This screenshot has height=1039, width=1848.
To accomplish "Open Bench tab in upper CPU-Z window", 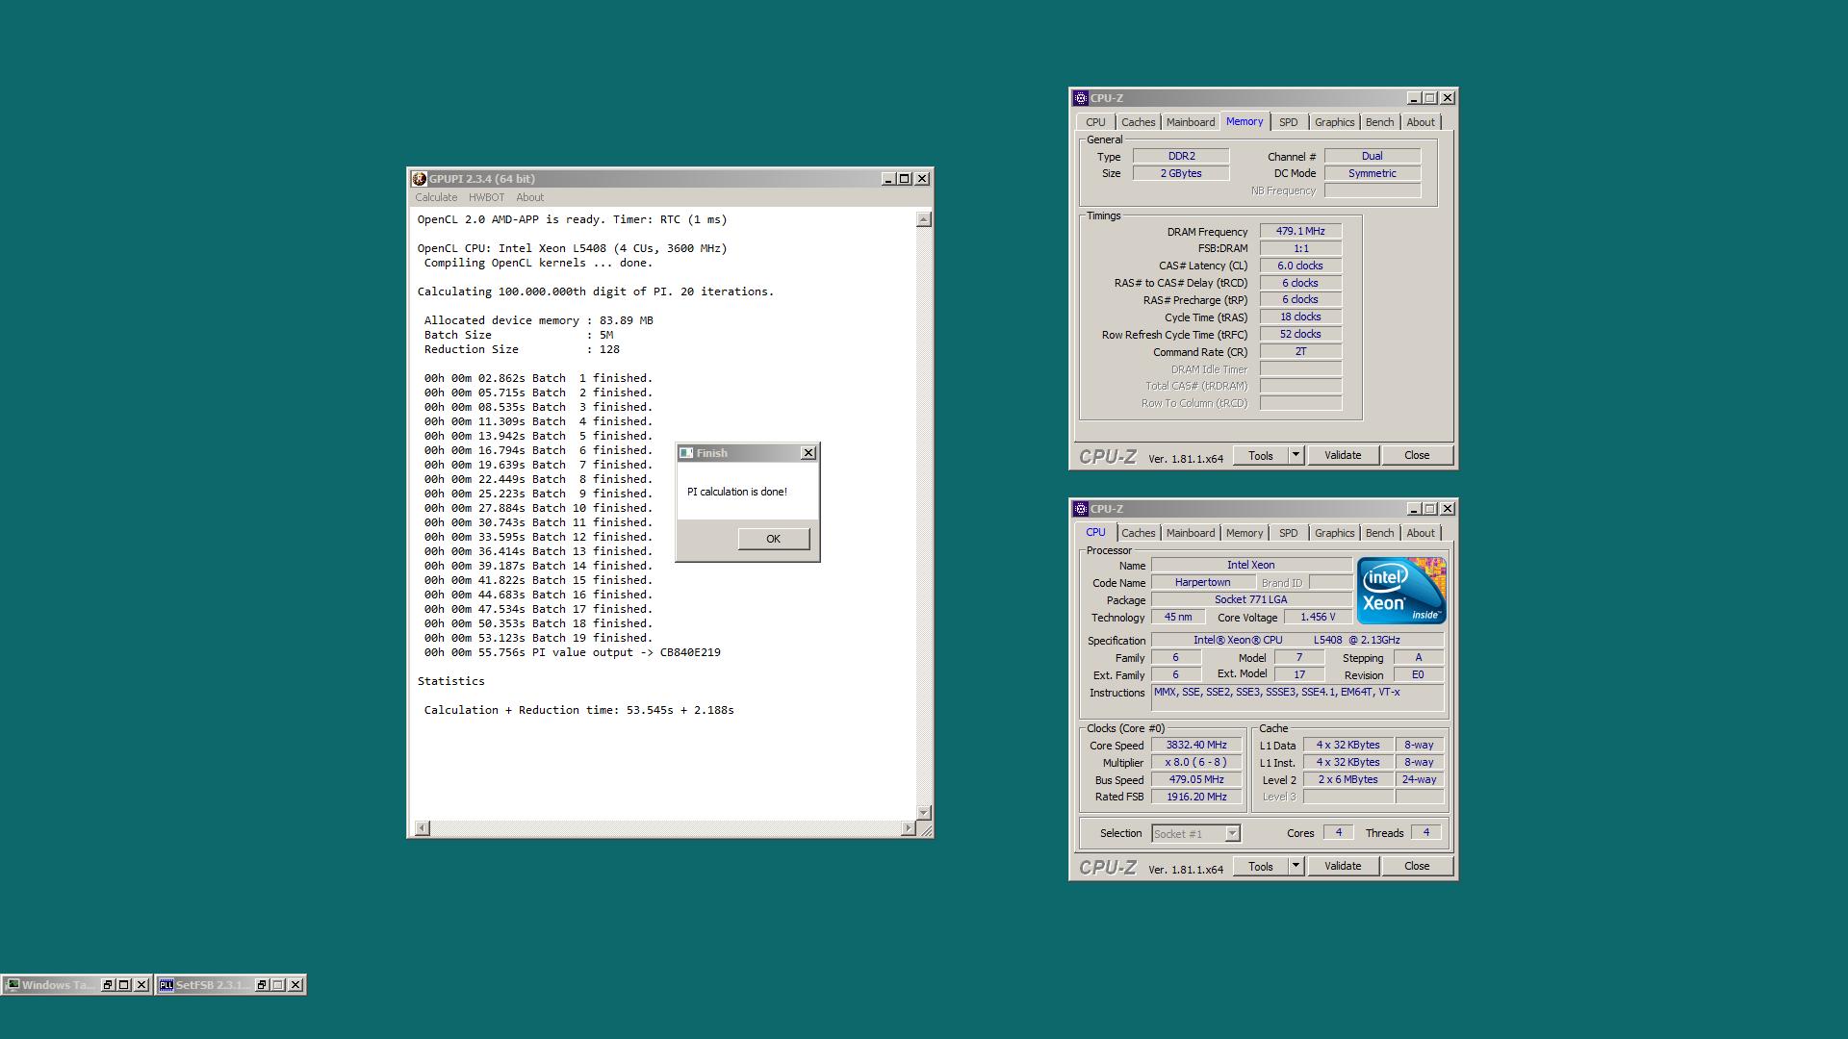I will [1379, 122].
